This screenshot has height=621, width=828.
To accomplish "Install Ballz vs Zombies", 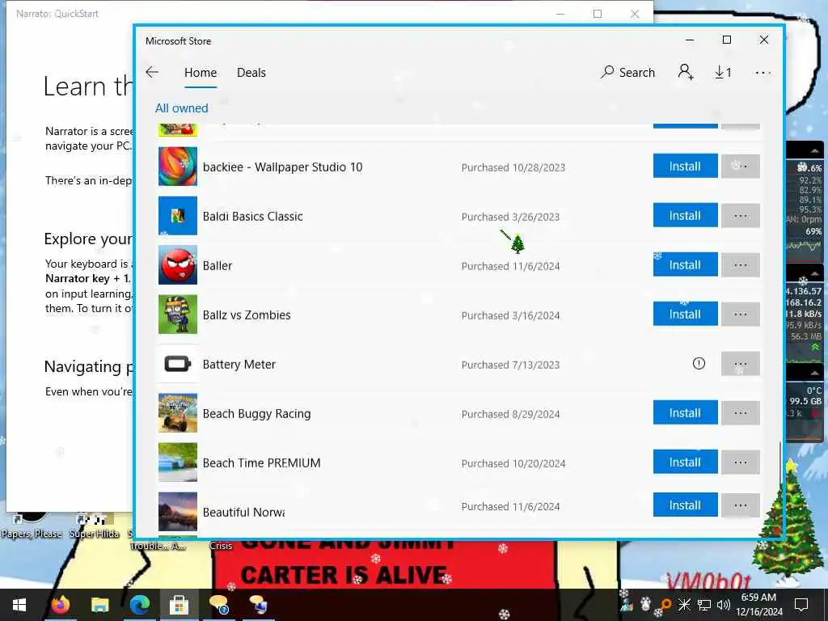I will tap(685, 315).
